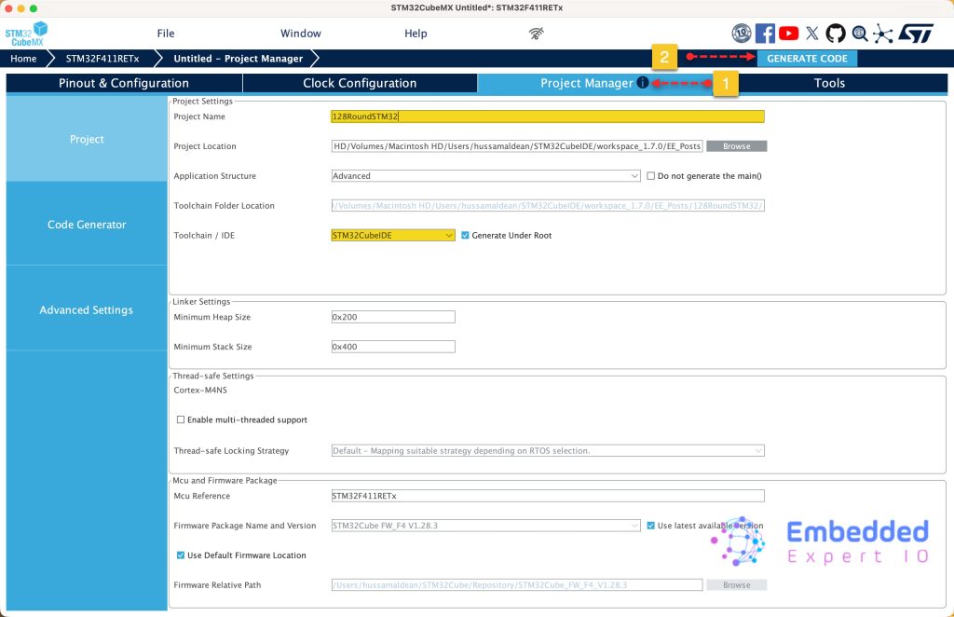The height and width of the screenshot is (617, 954).
Task: Switch to the Clock Configuration tab
Action: point(360,83)
